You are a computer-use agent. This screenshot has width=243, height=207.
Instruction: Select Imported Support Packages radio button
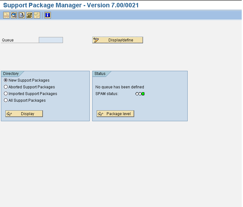(6, 93)
